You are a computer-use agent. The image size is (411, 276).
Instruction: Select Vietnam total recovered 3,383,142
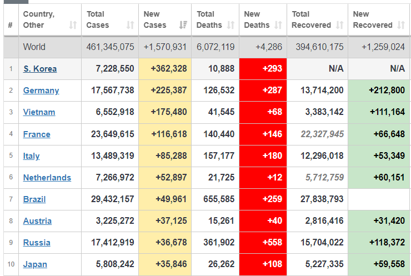pyautogui.click(x=324, y=112)
